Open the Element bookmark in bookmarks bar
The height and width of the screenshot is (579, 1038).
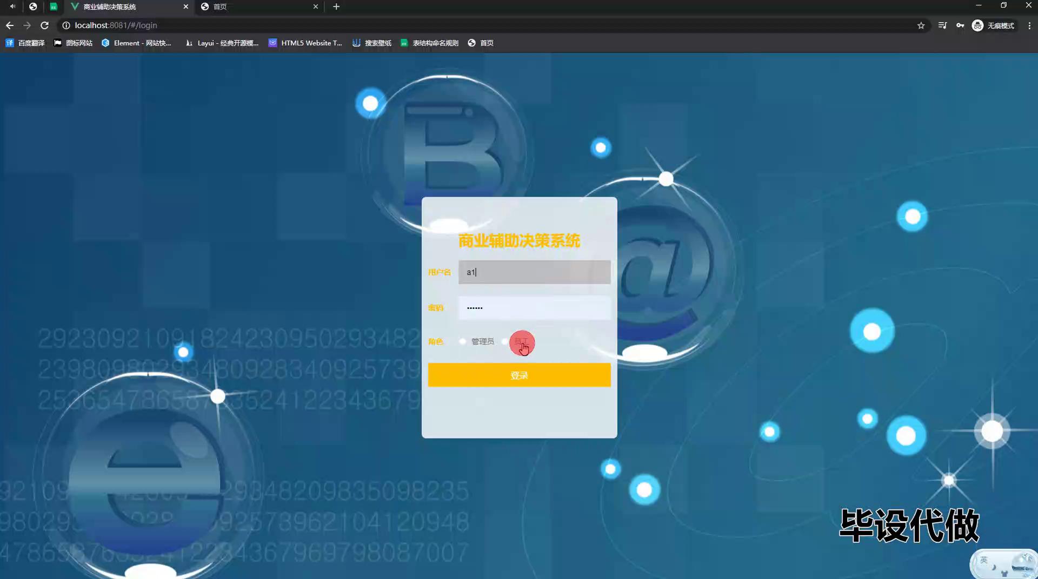[x=136, y=43]
